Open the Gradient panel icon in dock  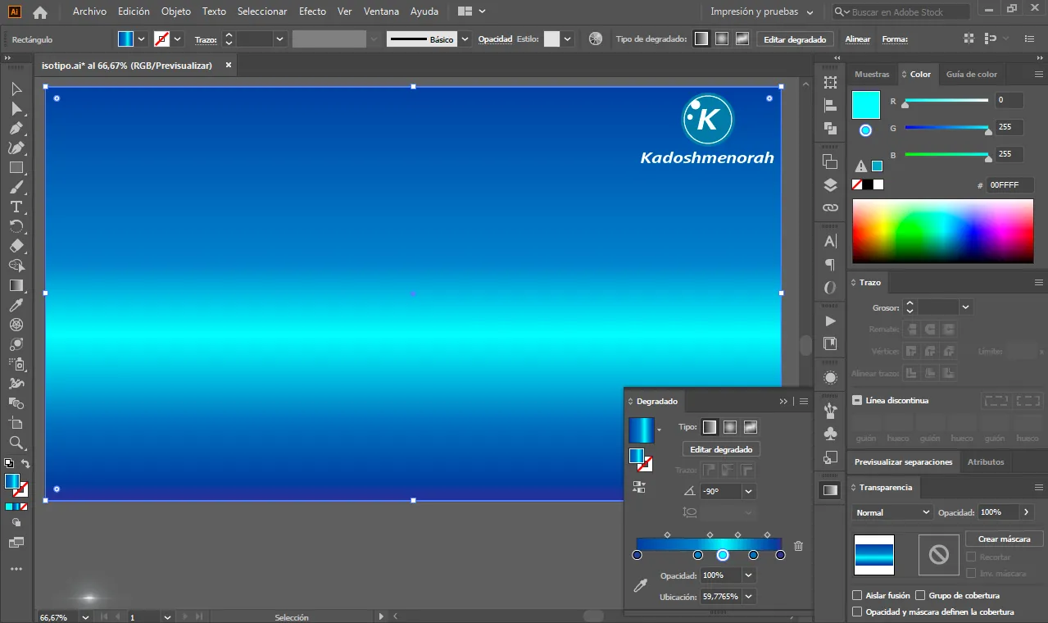click(x=830, y=489)
